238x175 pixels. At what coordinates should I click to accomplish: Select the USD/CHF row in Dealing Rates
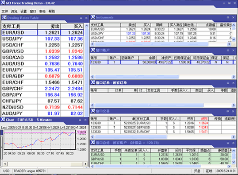click(42, 45)
